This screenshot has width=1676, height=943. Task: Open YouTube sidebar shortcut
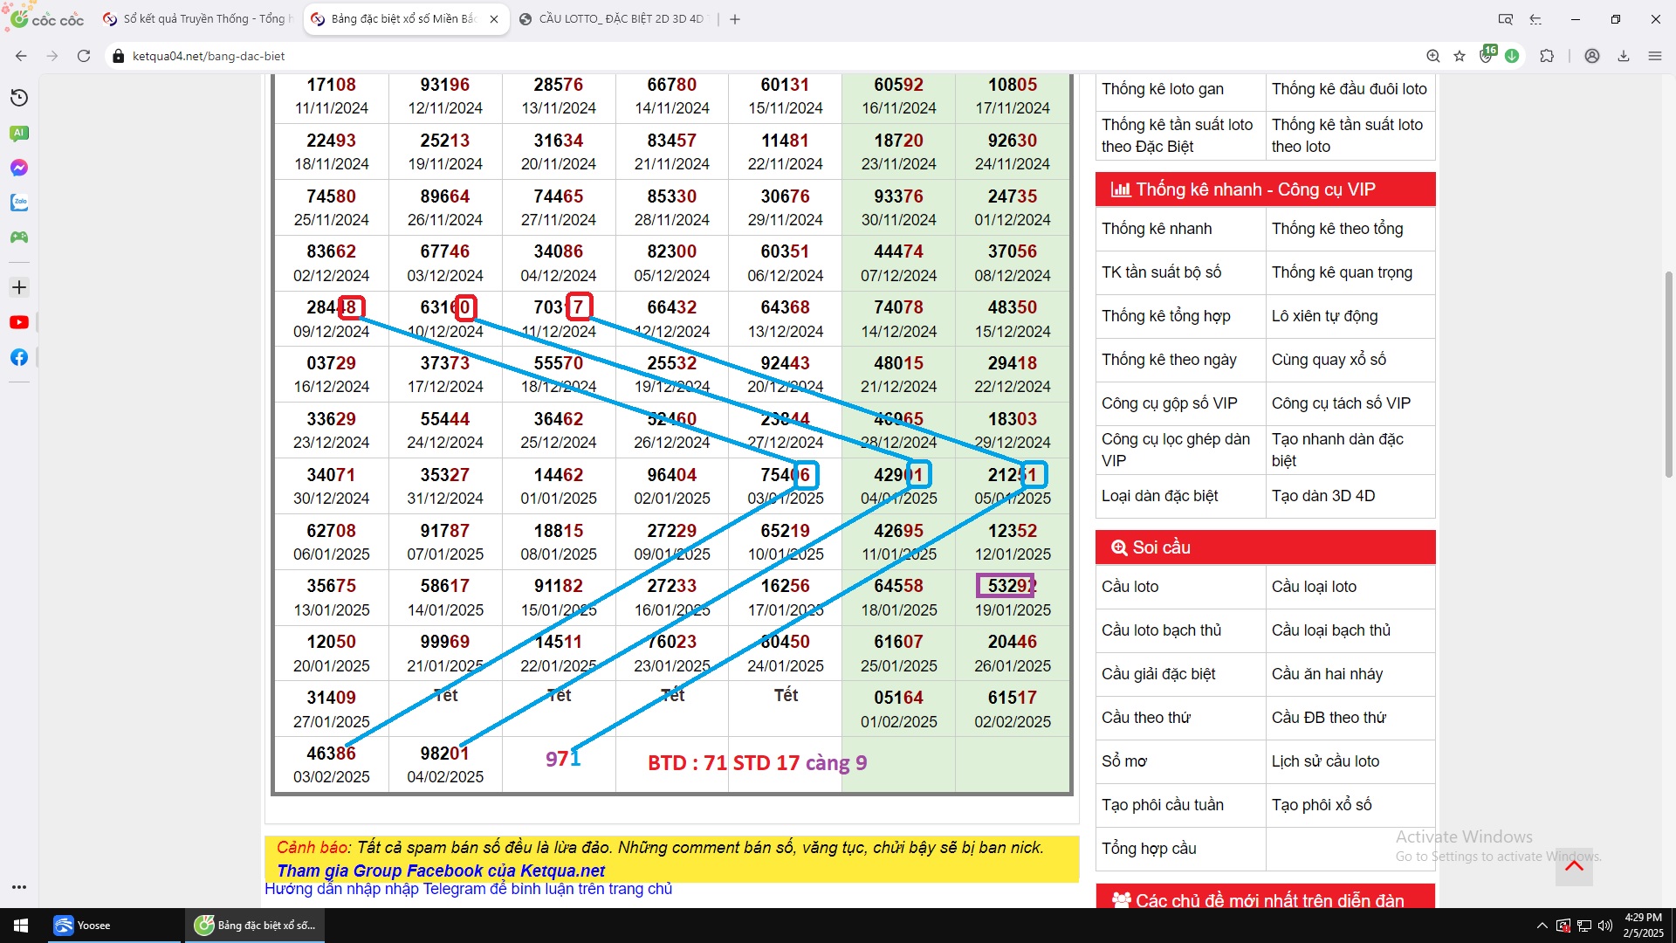click(19, 322)
